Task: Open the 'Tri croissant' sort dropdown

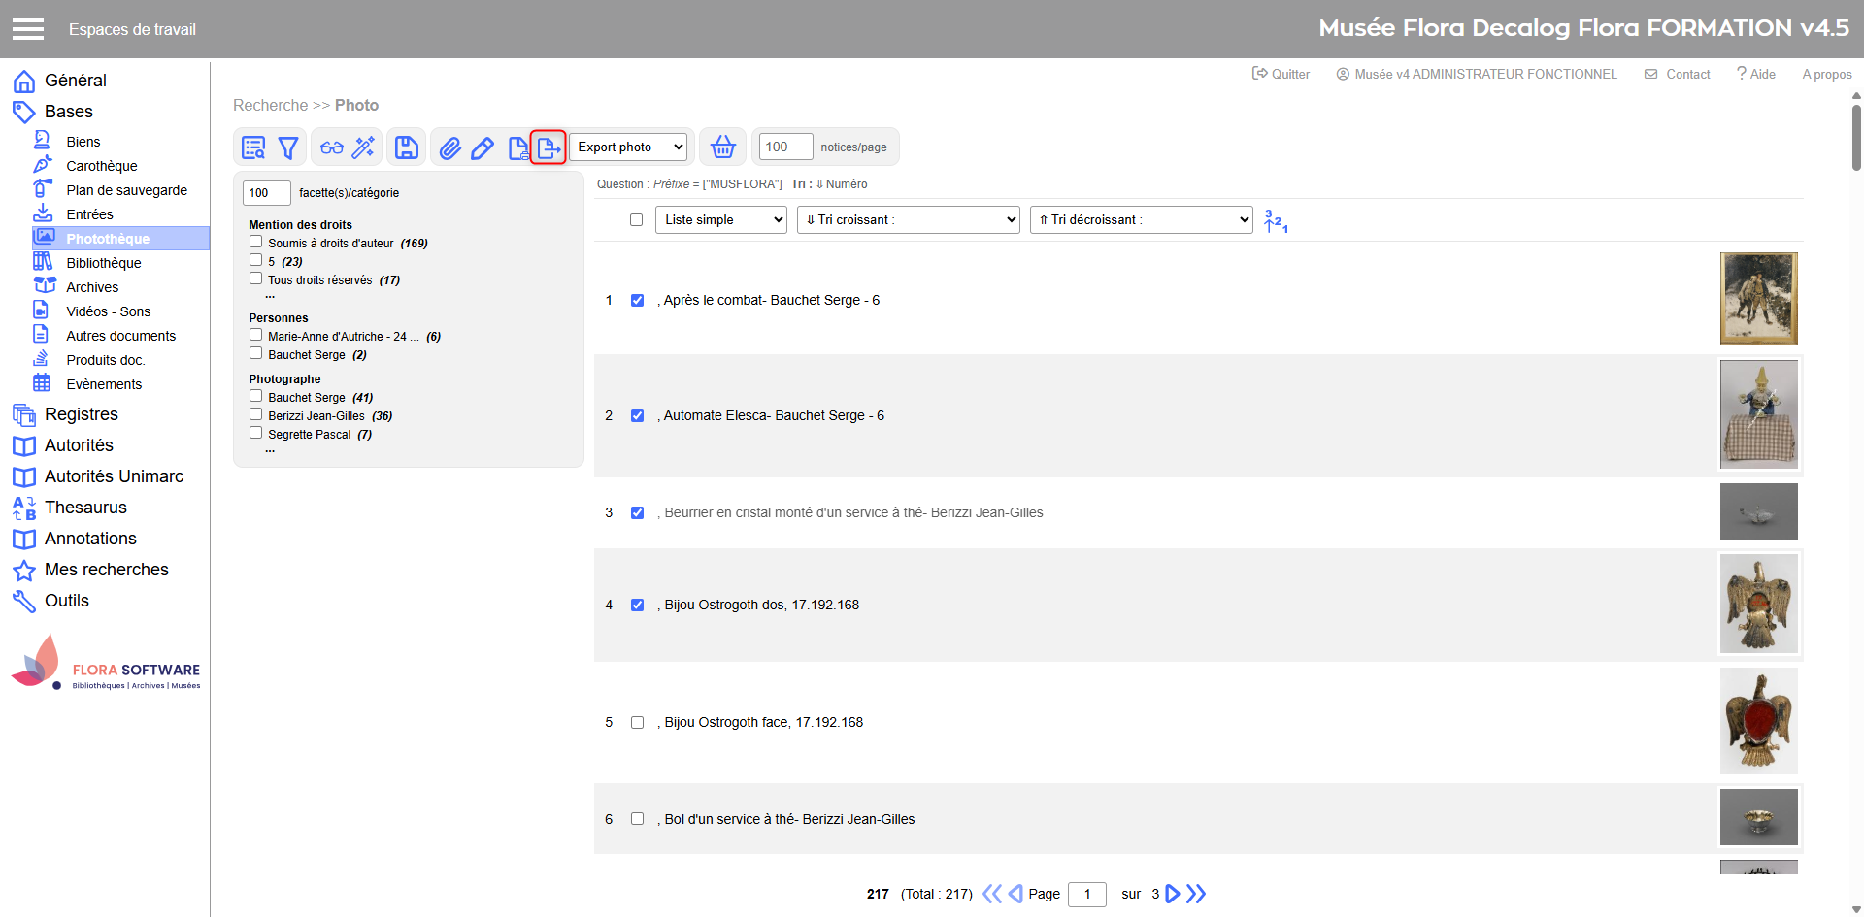Action: click(x=908, y=220)
